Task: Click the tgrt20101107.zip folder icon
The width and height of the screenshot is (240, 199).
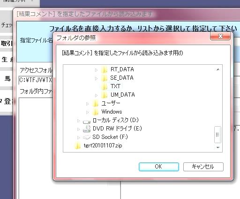Action: (x=78, y=145)
